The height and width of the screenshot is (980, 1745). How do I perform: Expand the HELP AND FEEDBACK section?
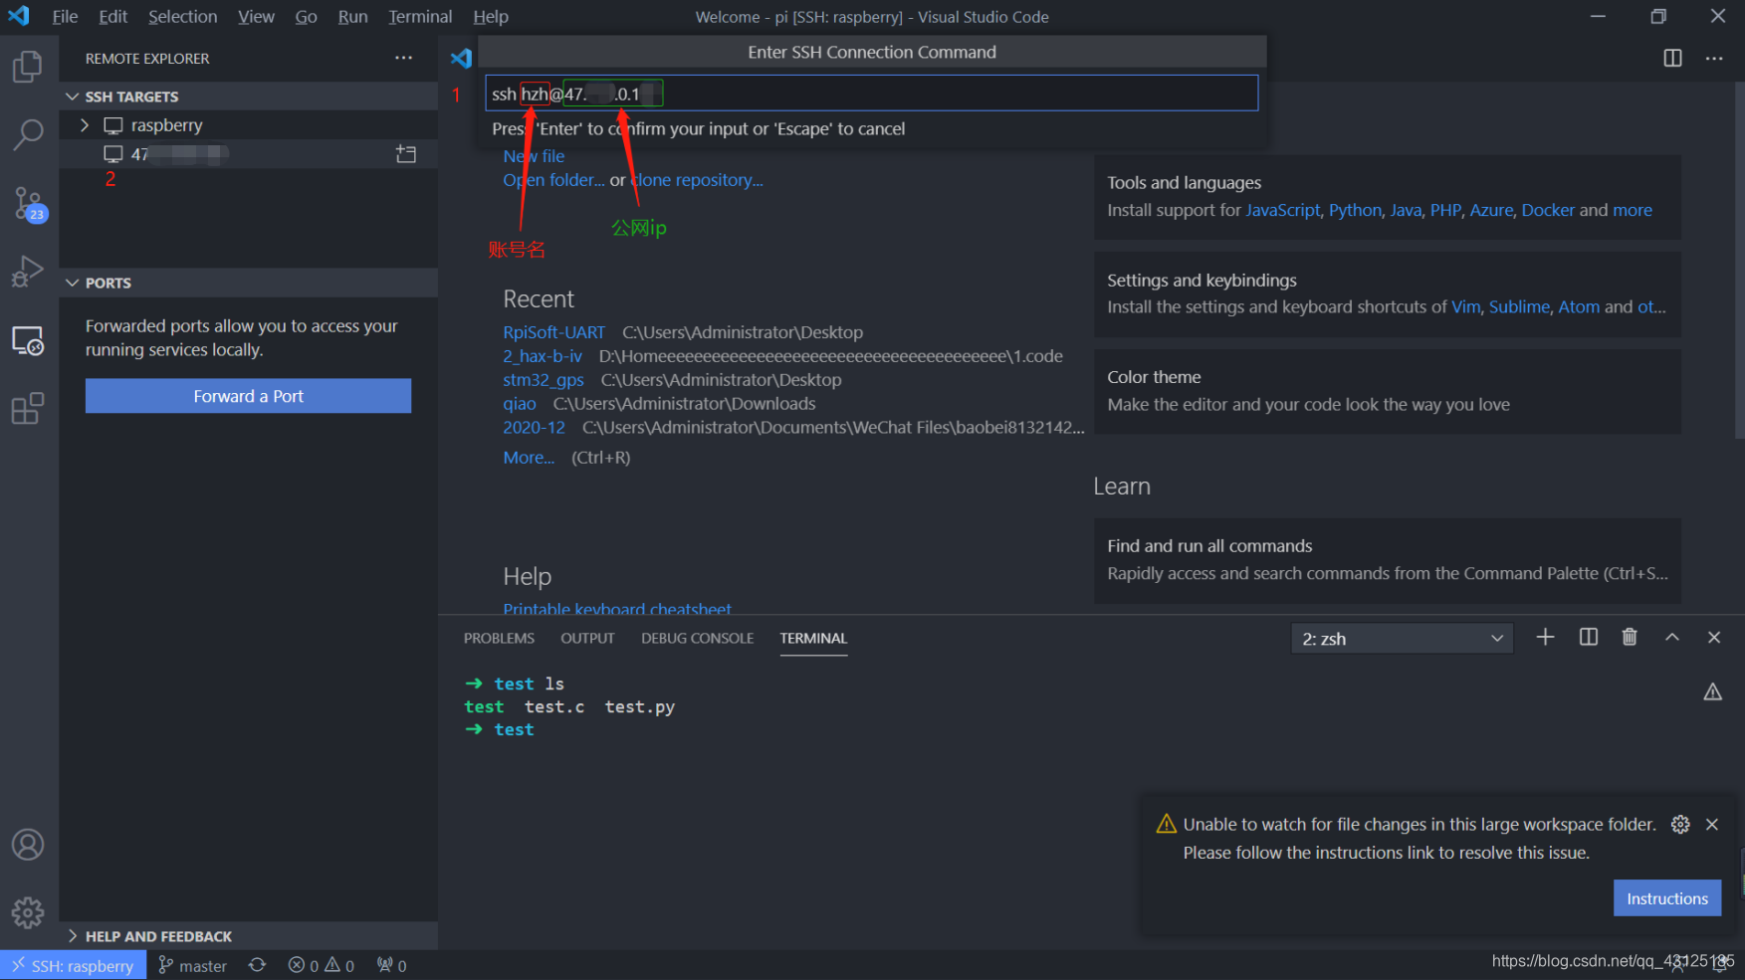click(x=249, y=936)
